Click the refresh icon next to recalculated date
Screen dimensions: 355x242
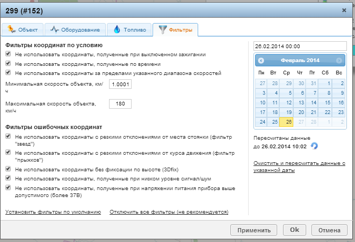tap(315, 146)
